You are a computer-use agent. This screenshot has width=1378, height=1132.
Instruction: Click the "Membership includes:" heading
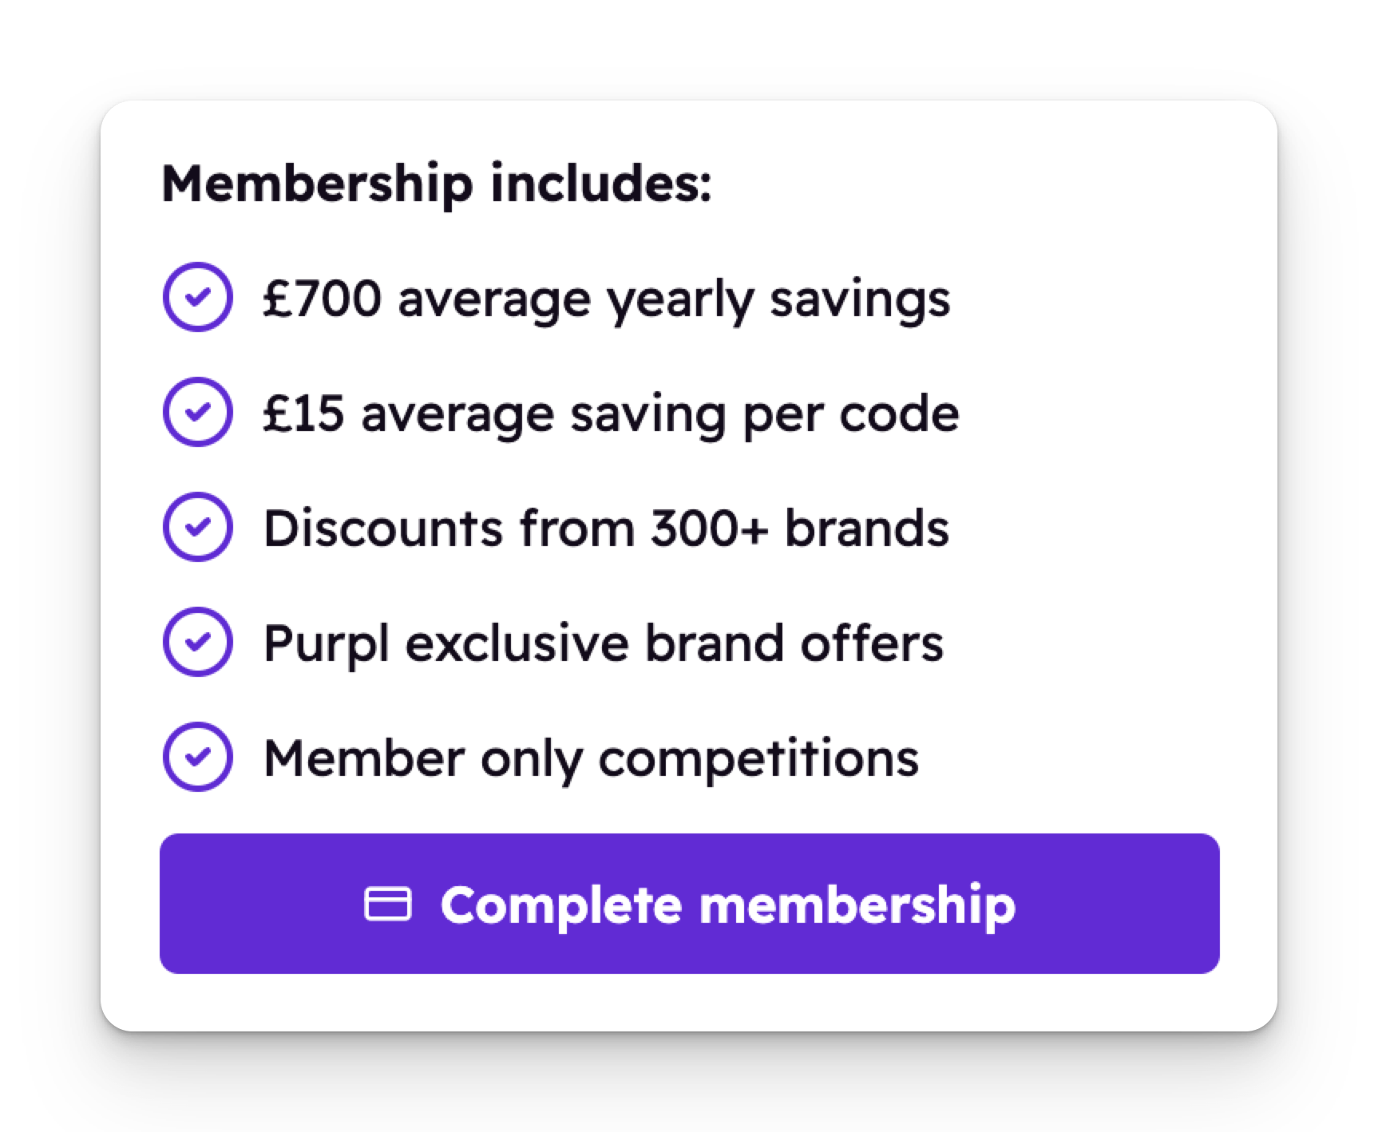tap(436, 184)
